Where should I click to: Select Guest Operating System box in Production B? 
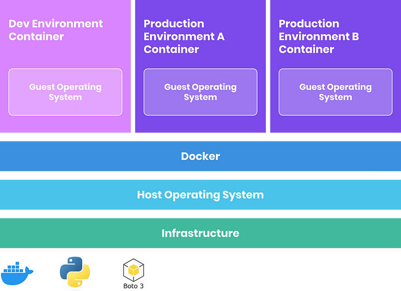click(336, 92)
